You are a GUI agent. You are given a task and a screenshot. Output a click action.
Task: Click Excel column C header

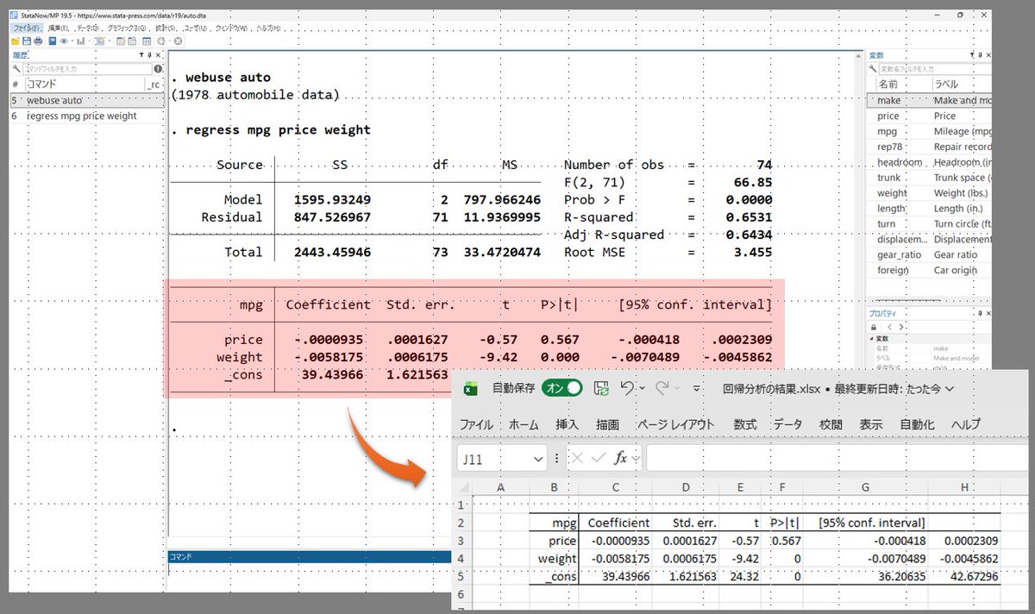(616, 488)
